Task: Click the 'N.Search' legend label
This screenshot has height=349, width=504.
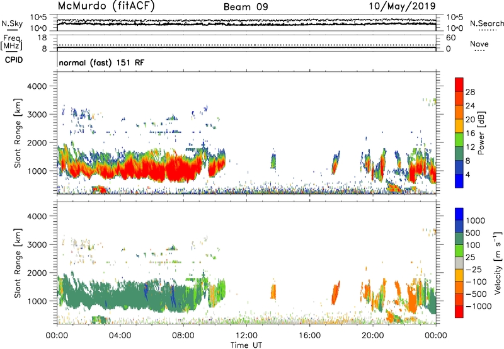Action: pos(486,23)
